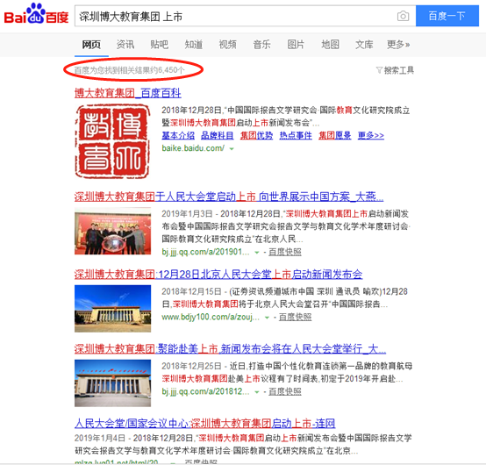Click the search query input field

click(x=236, y=16)
